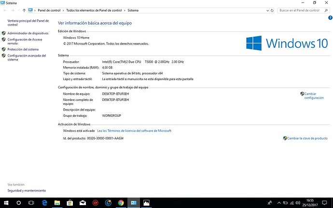Screen dimensions: 333x208
Task: Select the Sistema breadcrumb
Action: pyautogui.click(x=133, y=11)
